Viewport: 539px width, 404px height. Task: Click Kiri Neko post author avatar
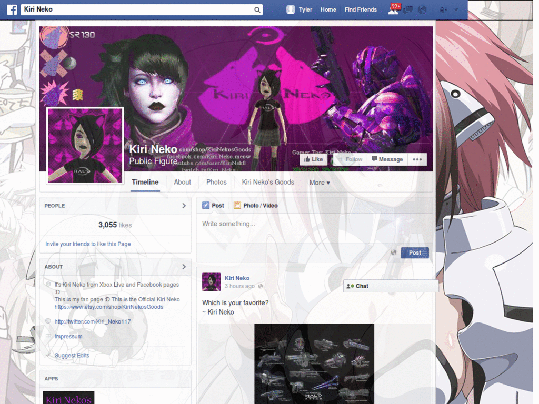(212, 282)
